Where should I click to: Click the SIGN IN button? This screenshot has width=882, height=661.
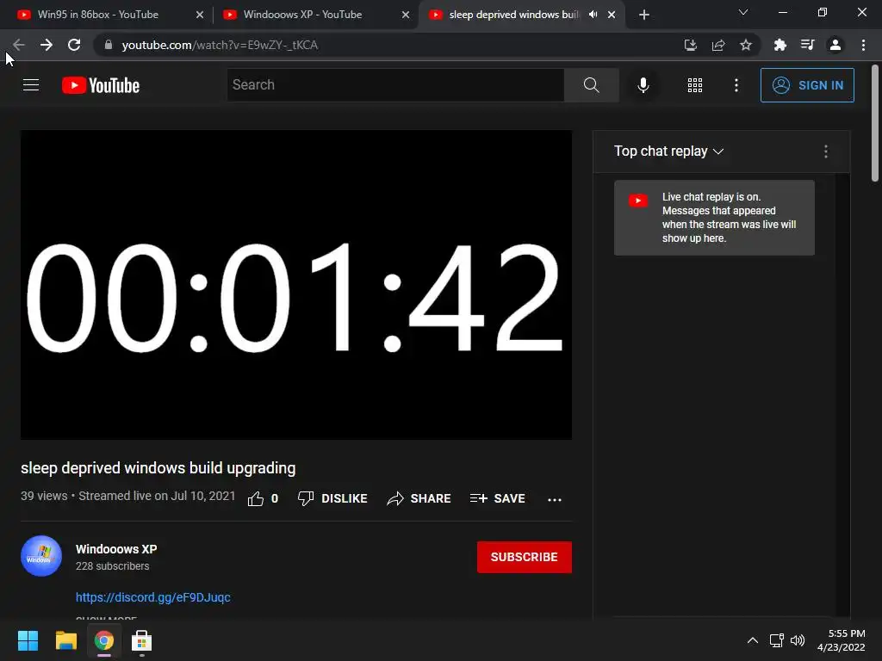click(x=807, y=85)
